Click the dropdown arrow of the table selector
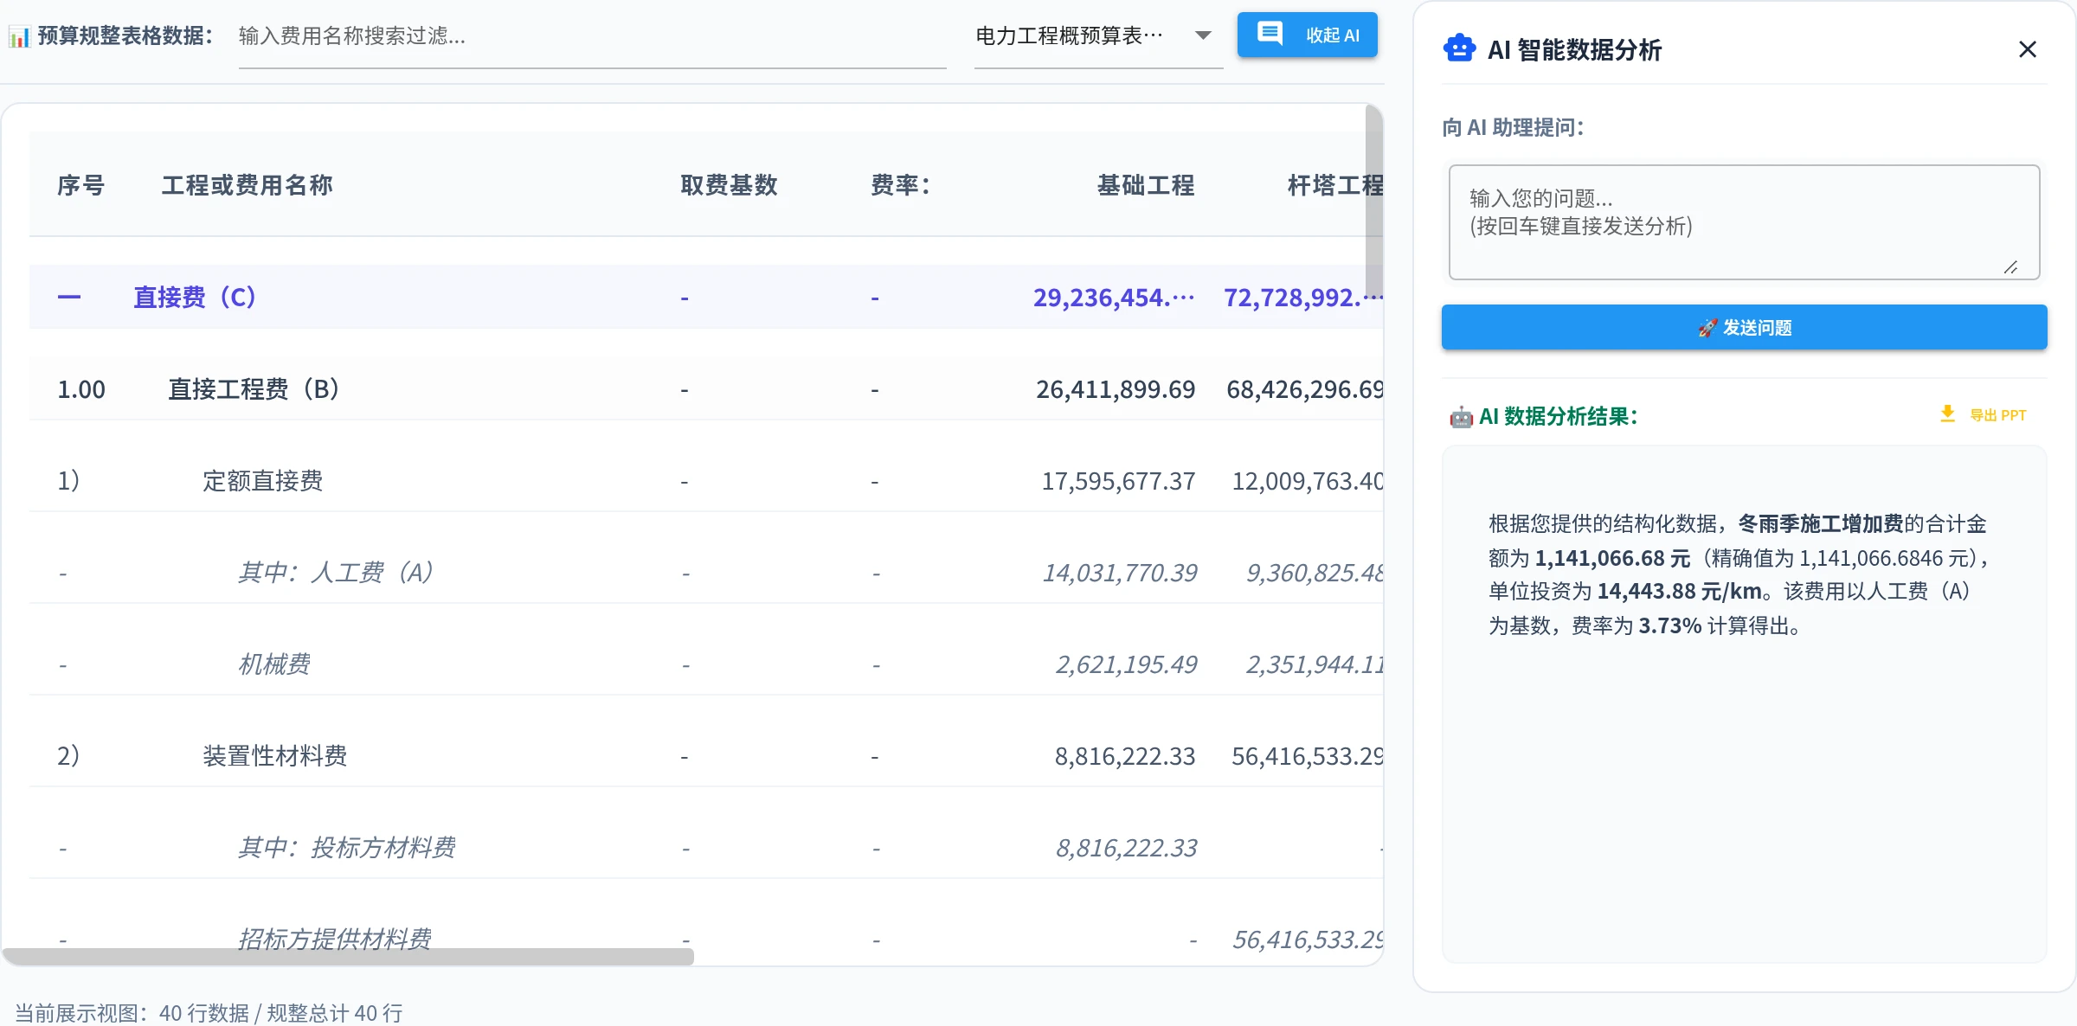2077x1026 pixels. [1203, 35]
